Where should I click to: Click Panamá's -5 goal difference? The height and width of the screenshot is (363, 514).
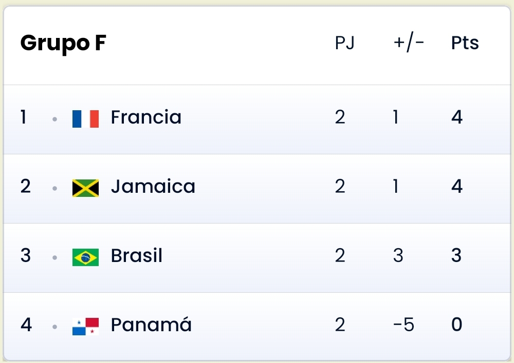(x=403, y=325)
